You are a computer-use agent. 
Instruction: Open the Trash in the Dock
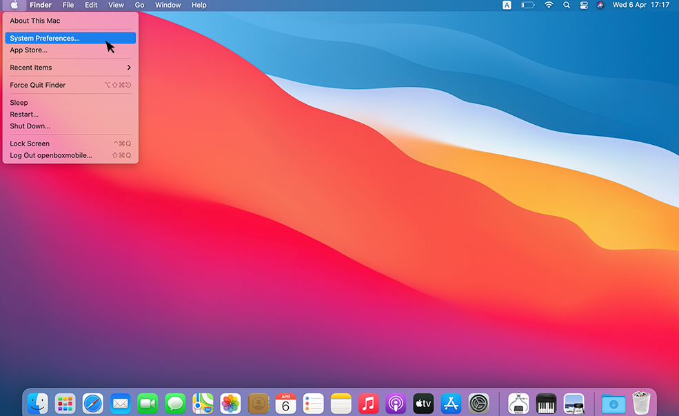click(641, 403)
